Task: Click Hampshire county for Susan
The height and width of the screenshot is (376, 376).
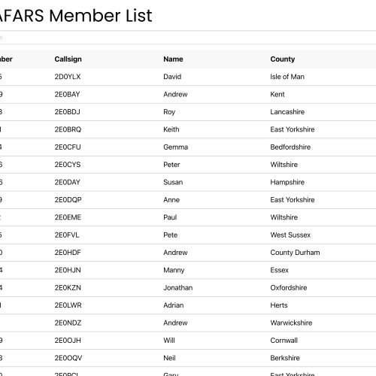Action: click(287, 182)
